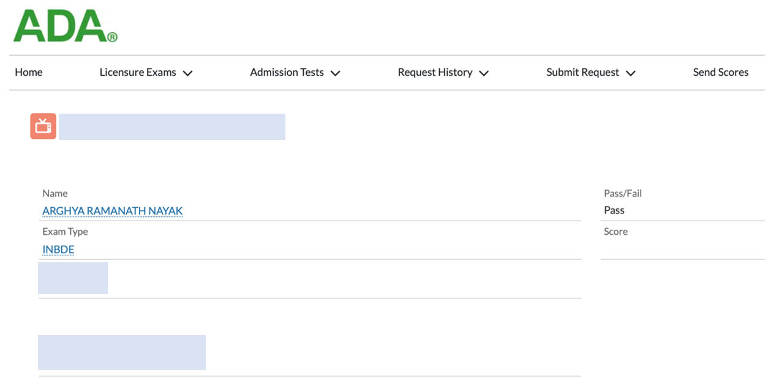Go to the Home menu item
The width and height of the screenshot is (779, 379).
tap(29, 72)
